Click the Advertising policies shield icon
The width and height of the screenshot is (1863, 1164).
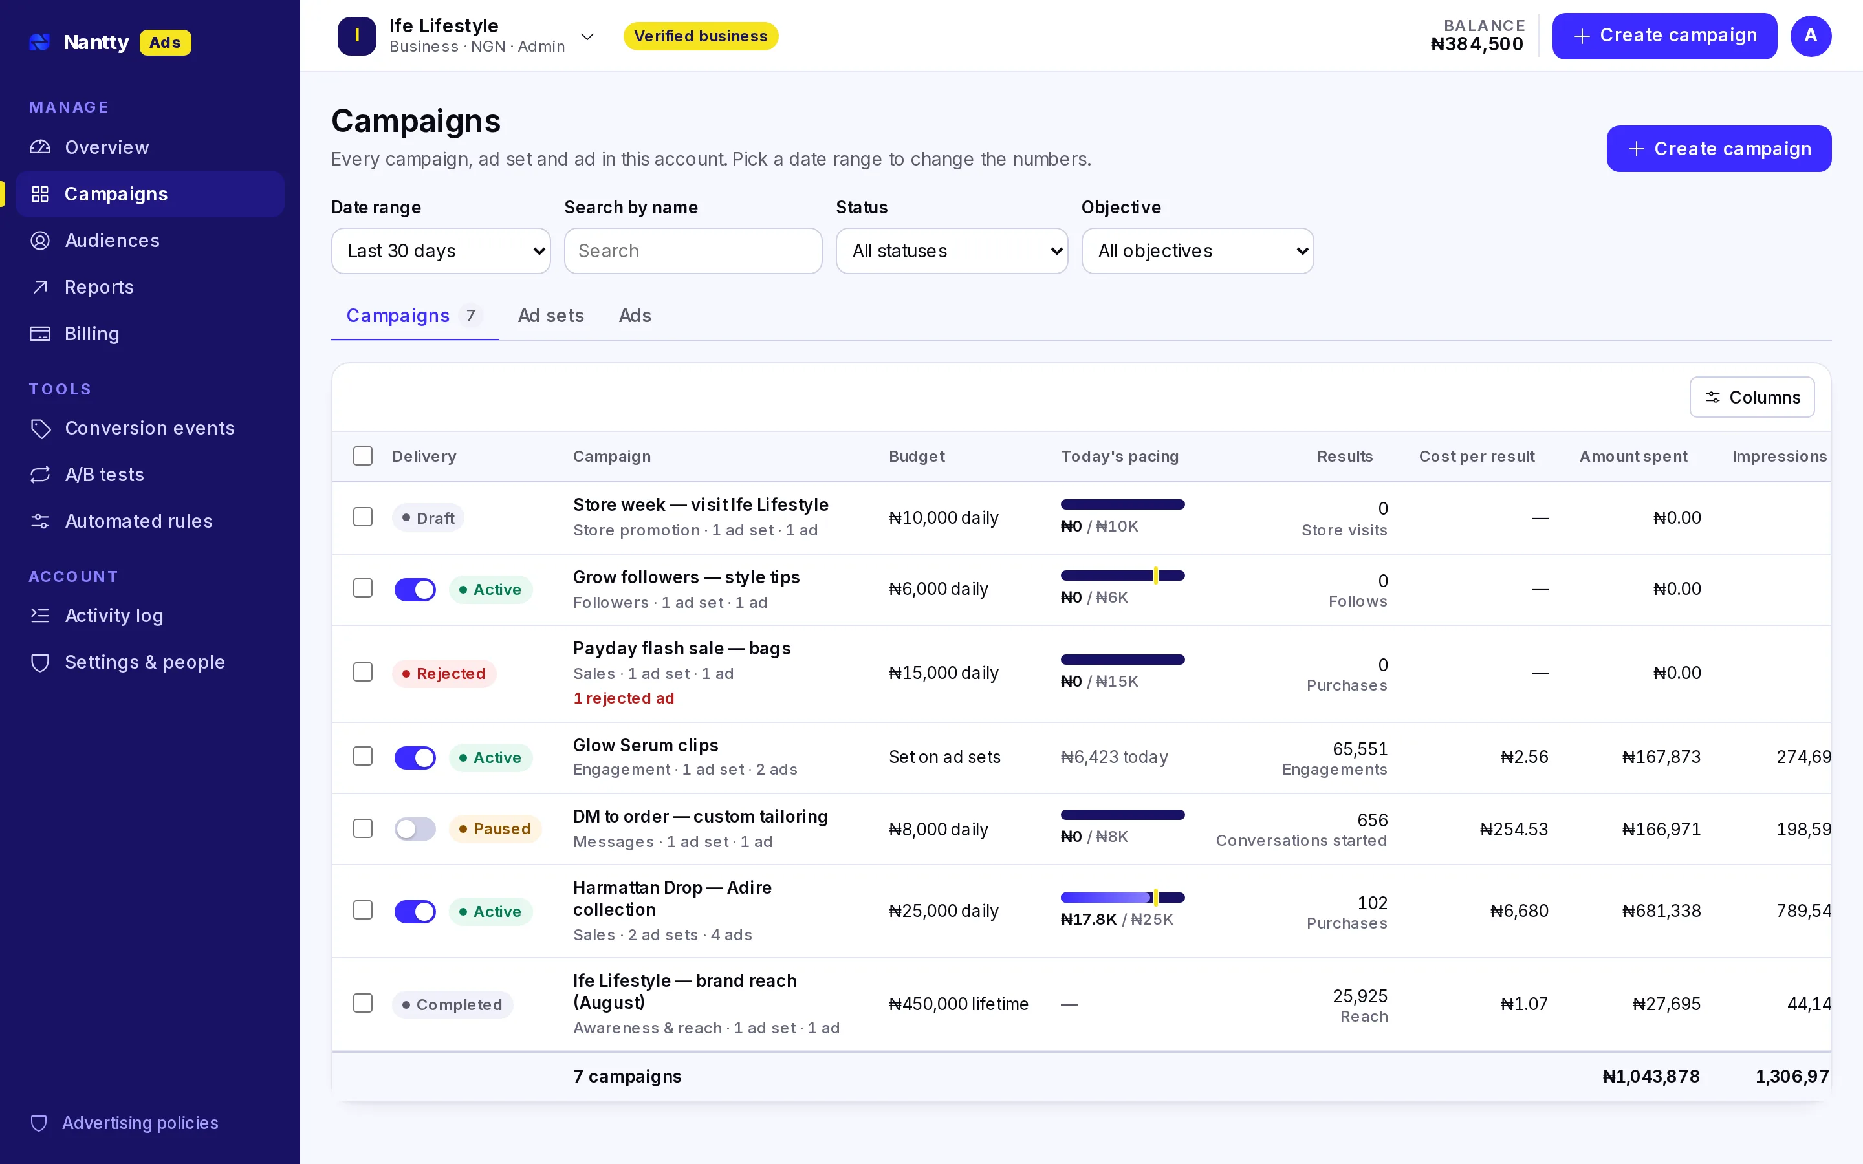39,1123
